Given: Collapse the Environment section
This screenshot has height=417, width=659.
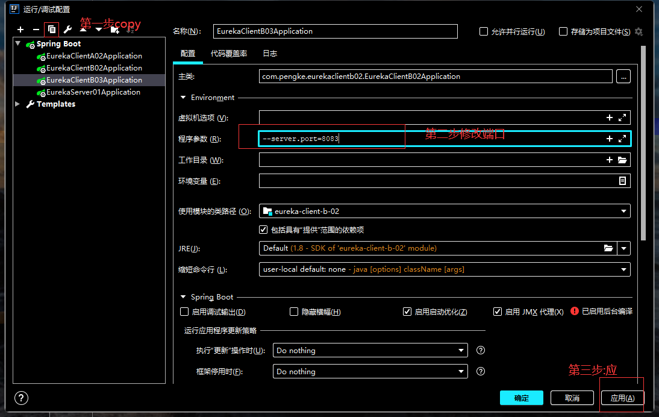Looking at the screenshot, I should 183,97.
